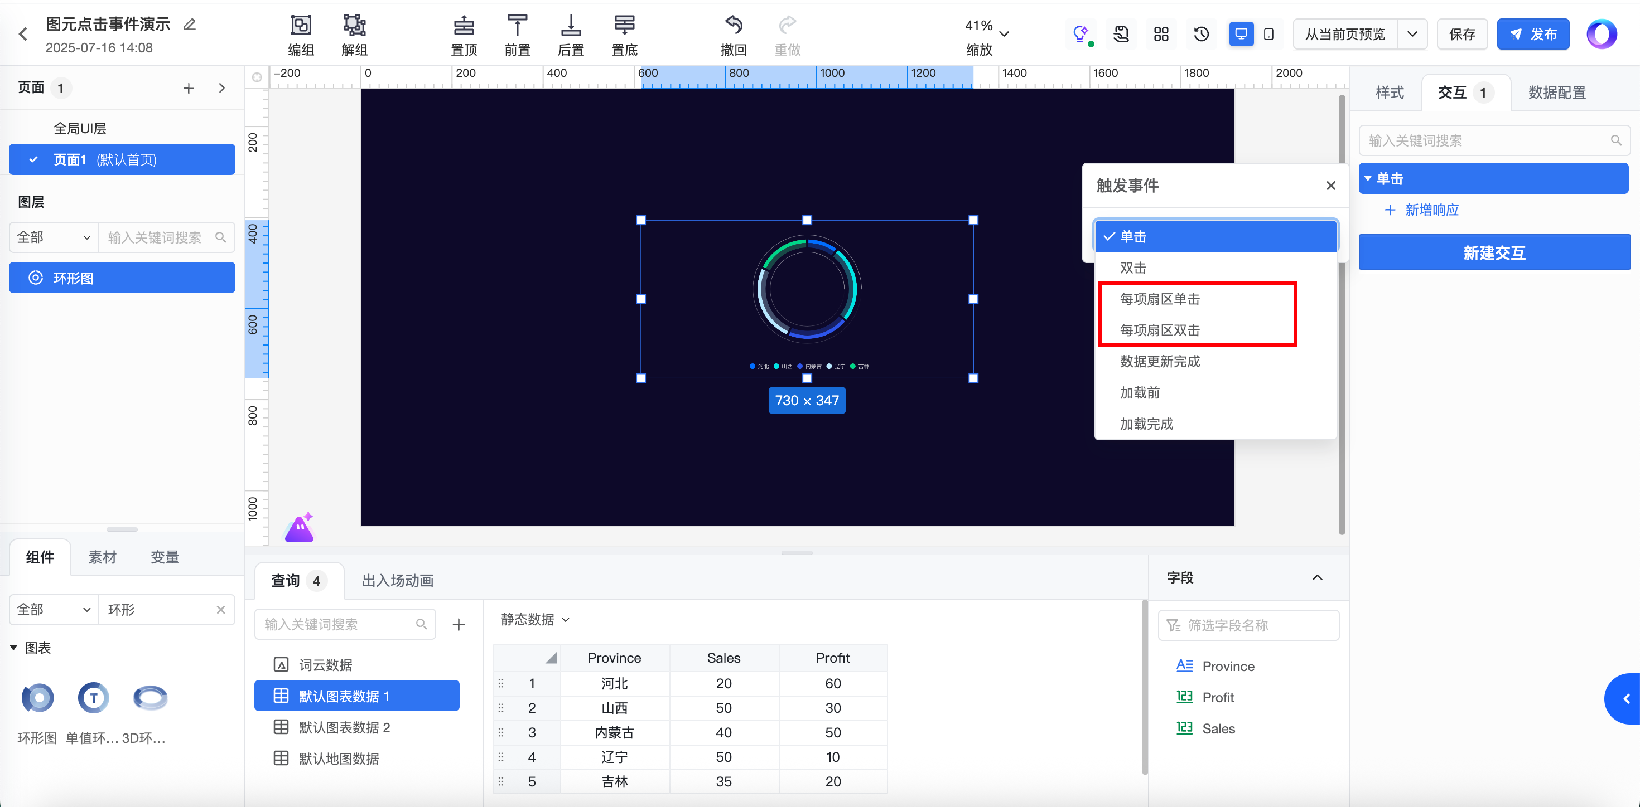Switch to mobile device view toggle
Viewport: 1640px width, 807px height.
click(1268, 35)
